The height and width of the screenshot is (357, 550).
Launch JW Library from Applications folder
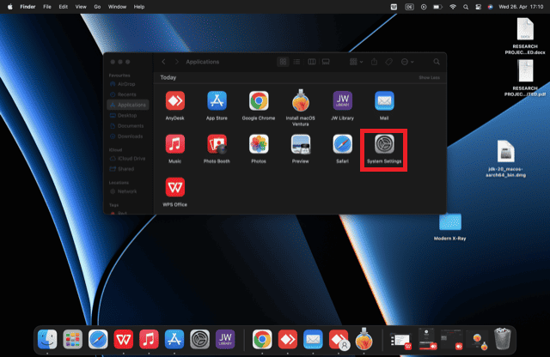[x=342, y=102]
